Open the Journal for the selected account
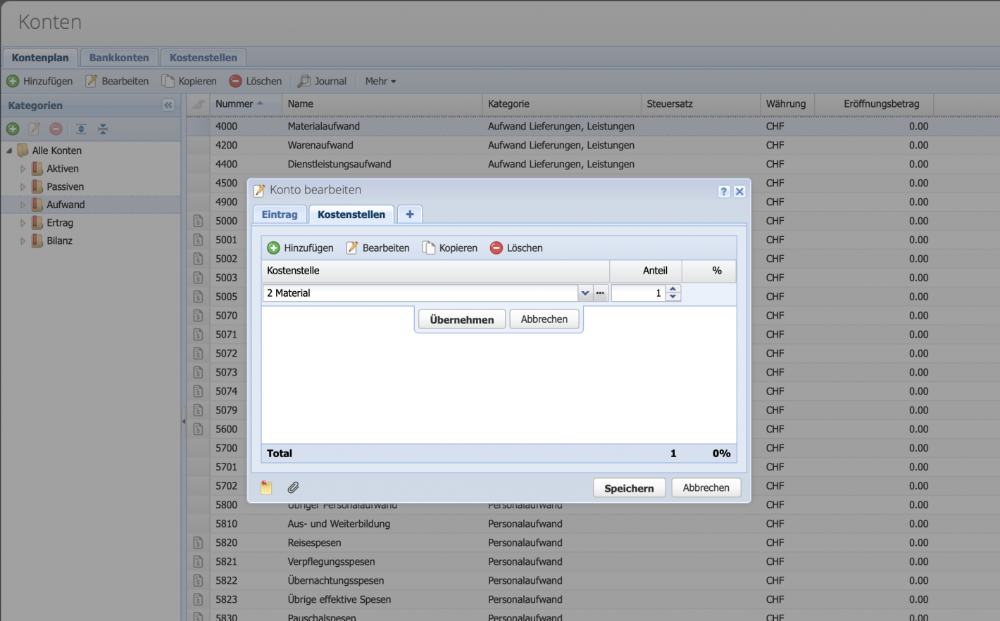This screenshot has height=621, width=1000. [x=322, y=81]
